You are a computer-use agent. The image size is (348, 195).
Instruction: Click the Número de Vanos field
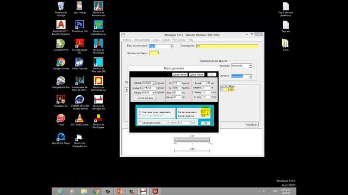(154, 53)
